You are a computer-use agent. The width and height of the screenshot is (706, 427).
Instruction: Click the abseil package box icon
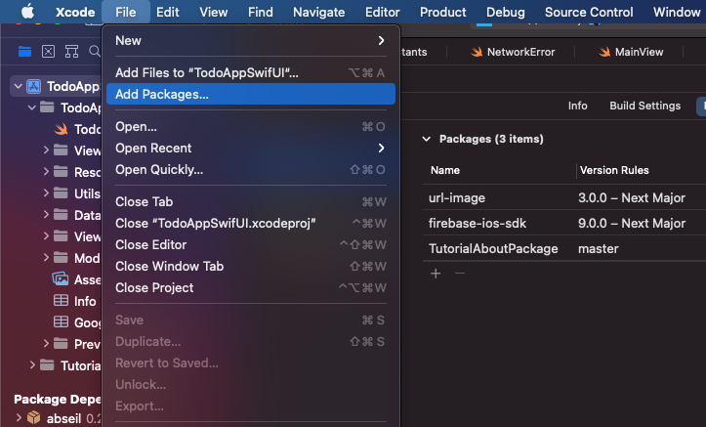[34, 417]
